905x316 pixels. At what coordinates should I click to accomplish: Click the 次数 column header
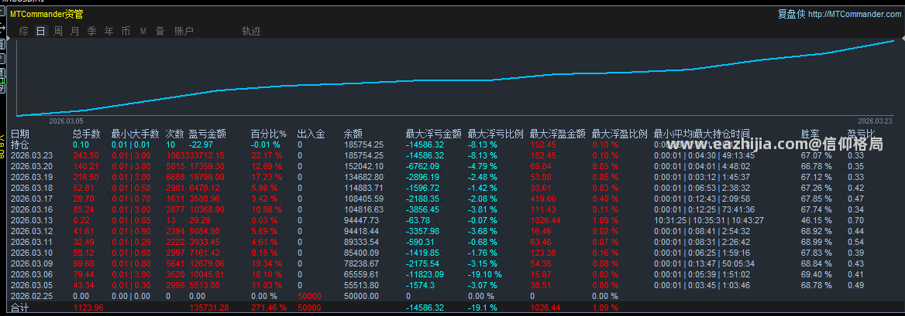[x=175, y=134]
